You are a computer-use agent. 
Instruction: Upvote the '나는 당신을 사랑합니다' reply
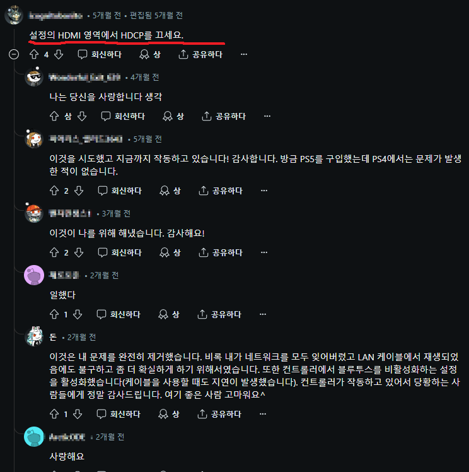click(54, 116)
